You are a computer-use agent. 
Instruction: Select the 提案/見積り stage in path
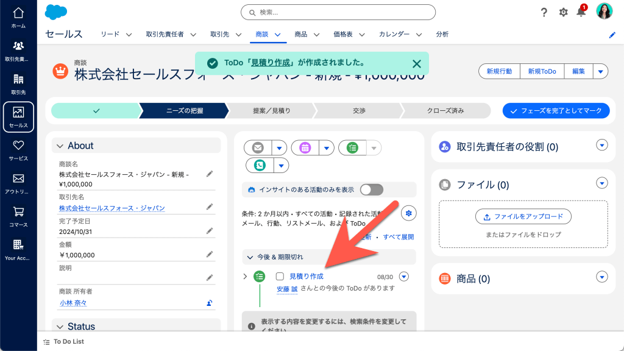[272, 111]
